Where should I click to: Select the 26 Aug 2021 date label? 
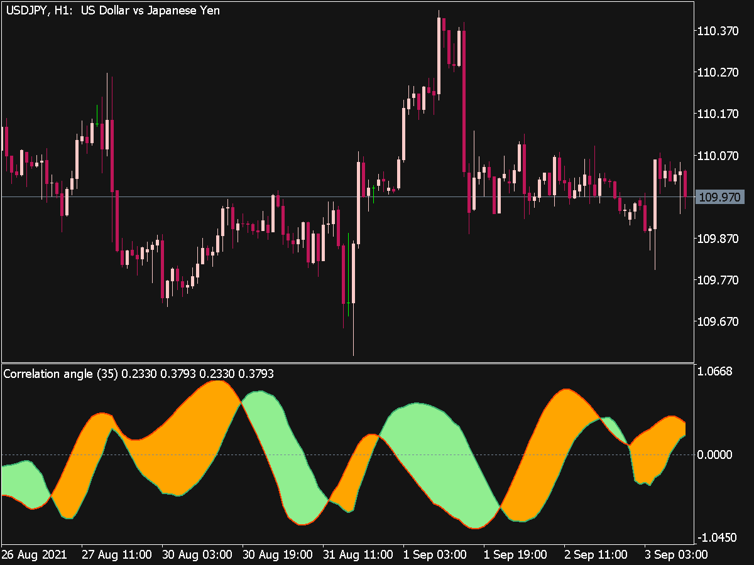tap(35, 555)
